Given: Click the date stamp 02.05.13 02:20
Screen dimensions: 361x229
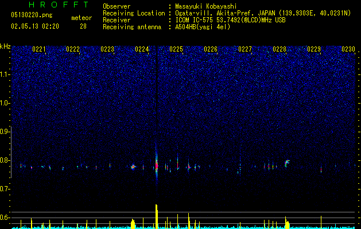Looking at the screenshot, I should [x=35, y=26].
